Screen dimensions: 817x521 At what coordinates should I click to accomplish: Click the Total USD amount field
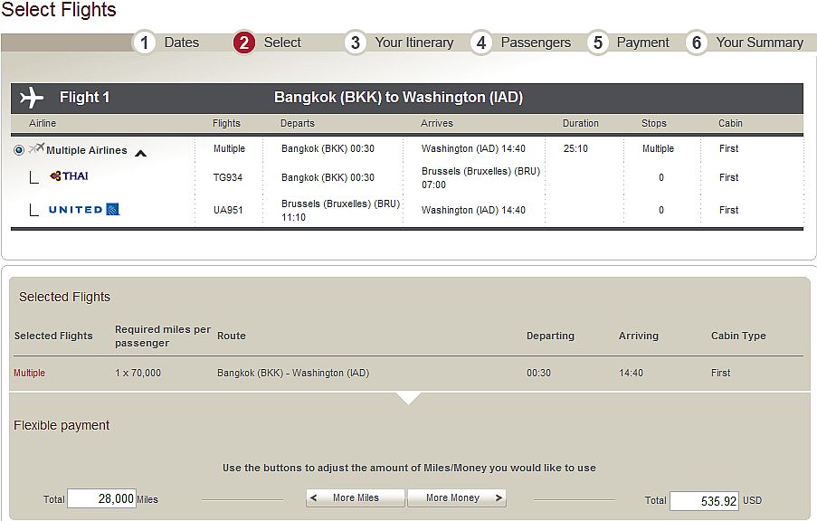coord(704,500)
